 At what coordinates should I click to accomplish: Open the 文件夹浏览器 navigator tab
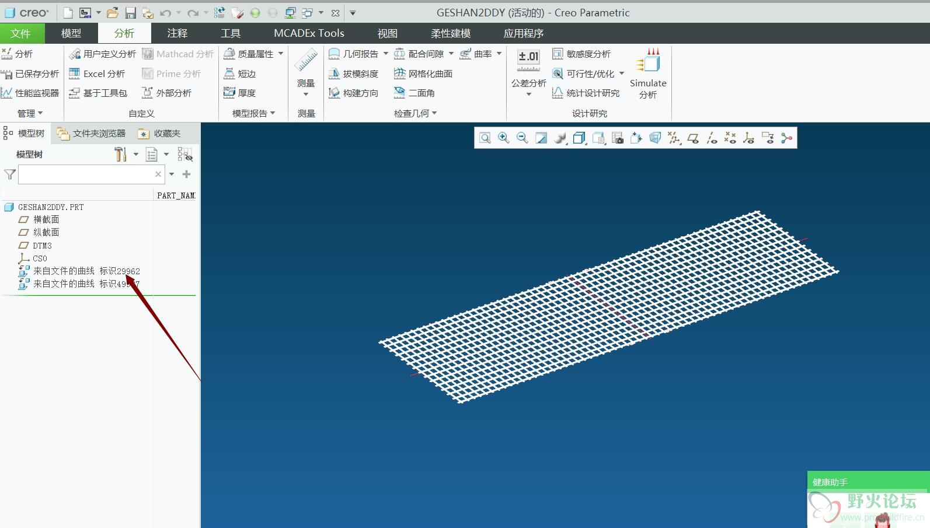[92, 134]
